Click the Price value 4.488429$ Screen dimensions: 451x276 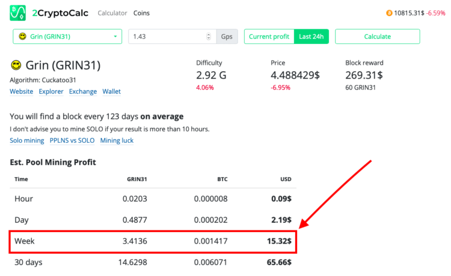pos(295,75)
